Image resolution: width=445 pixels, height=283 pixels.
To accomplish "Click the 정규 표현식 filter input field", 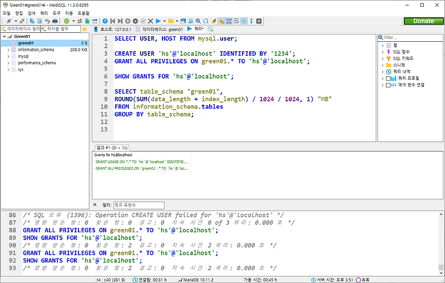I will (139, 205).
